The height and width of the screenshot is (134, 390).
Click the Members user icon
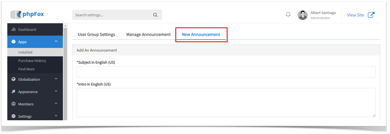(13, 104)
